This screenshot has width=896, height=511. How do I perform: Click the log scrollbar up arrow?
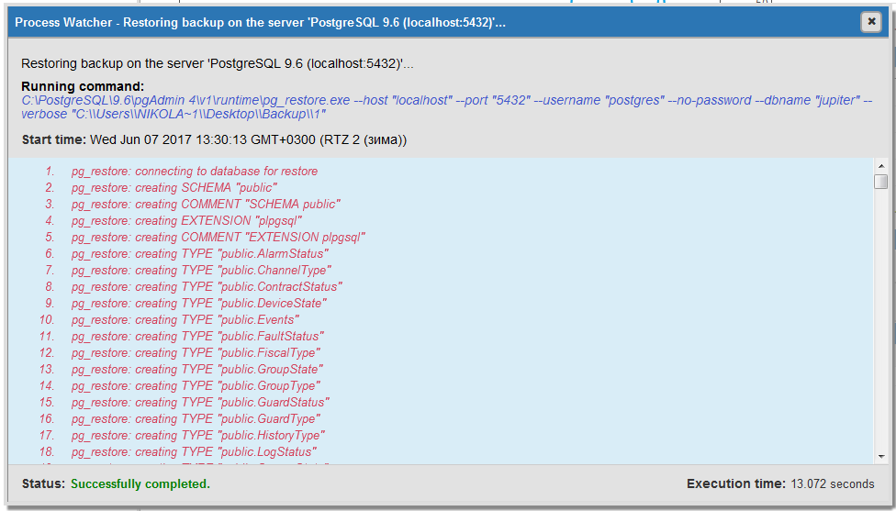pyautogui.click(x=880, y=165)
